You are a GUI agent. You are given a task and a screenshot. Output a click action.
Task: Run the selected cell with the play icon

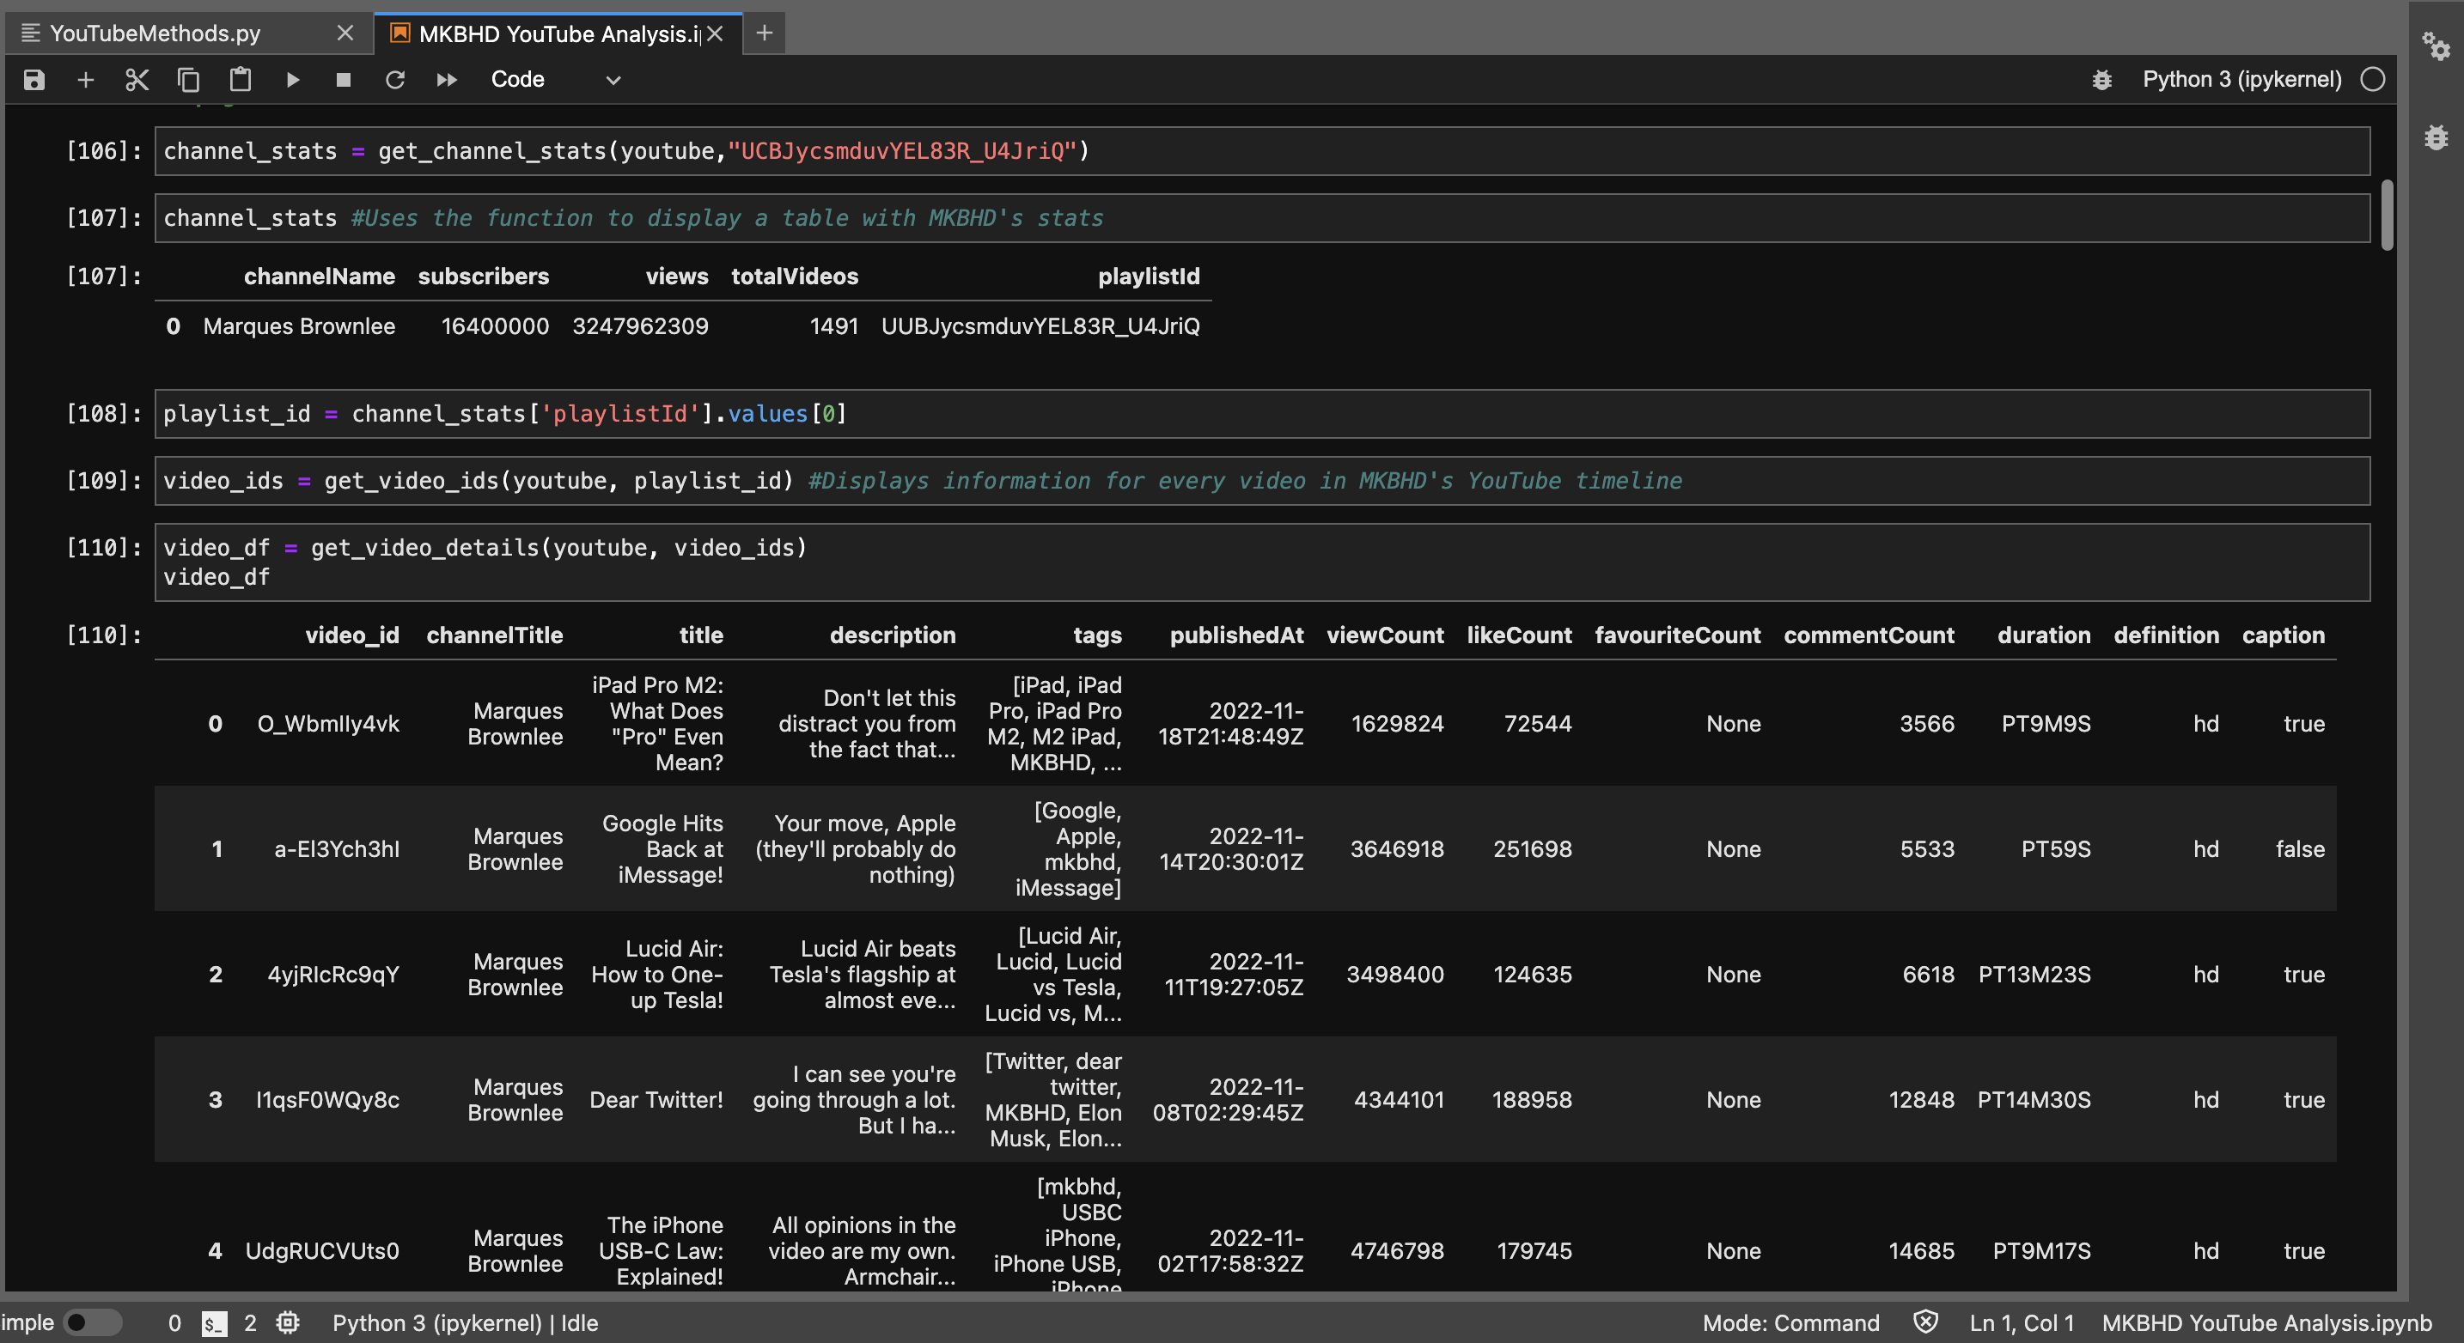pyautogui.click(x=293, y=81)
